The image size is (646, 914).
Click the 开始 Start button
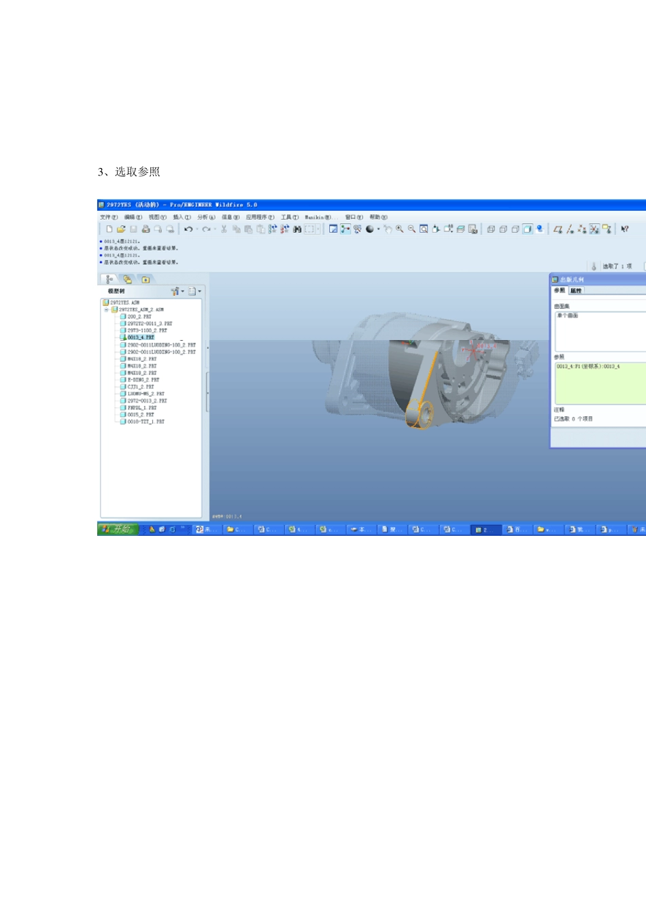[x=118, y=529]
